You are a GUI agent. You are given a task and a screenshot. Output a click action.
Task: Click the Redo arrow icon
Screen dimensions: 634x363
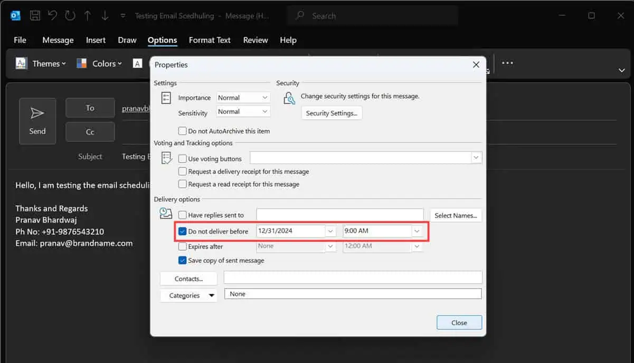click(70, 16)
